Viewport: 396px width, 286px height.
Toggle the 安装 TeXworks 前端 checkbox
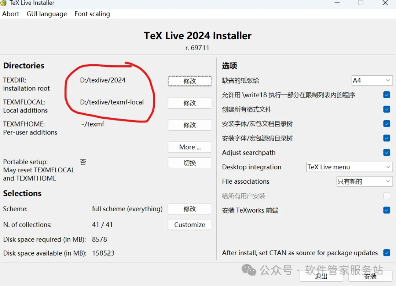(387, 210)
